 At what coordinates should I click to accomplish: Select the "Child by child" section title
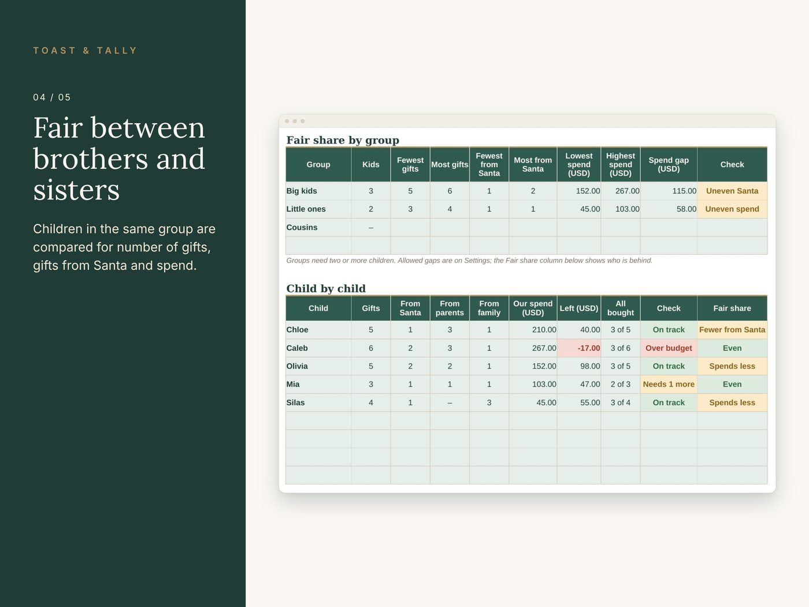click(x=326, y=288)
